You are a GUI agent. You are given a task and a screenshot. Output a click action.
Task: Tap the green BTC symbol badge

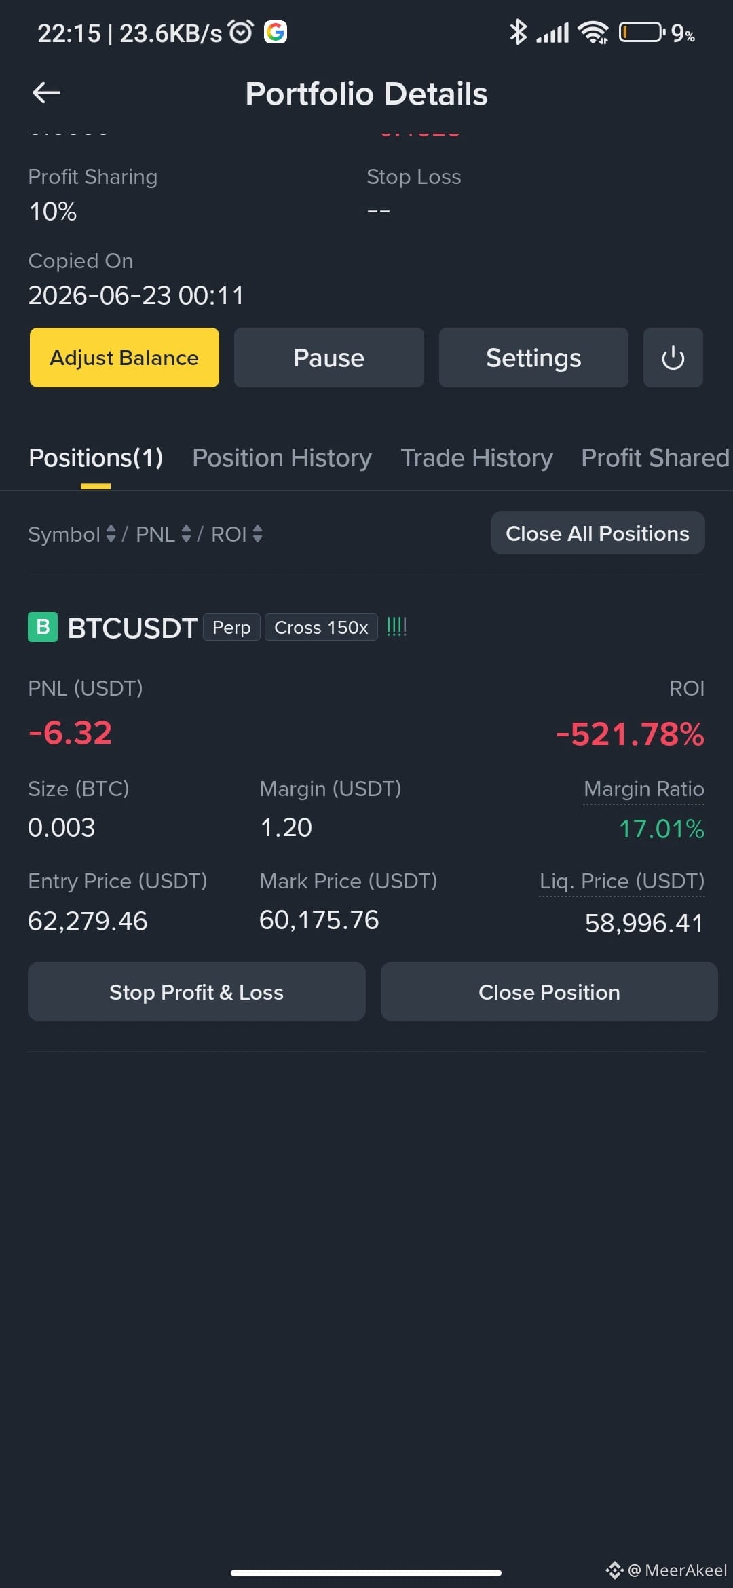(43, 626)
